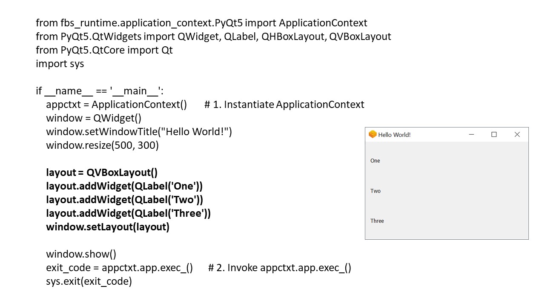The image size is (545, 306).
Task: Click the label "One" in the window
Action: pyautogui.click(x=375, y=161)
